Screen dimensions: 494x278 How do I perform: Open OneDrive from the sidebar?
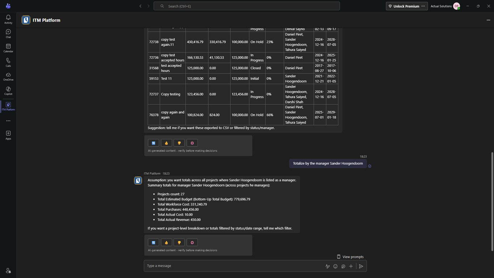(x=8, y=76)
